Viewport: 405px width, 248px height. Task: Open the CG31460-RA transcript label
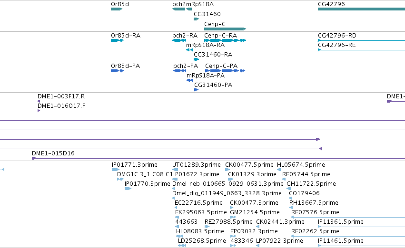click(213, 54)
